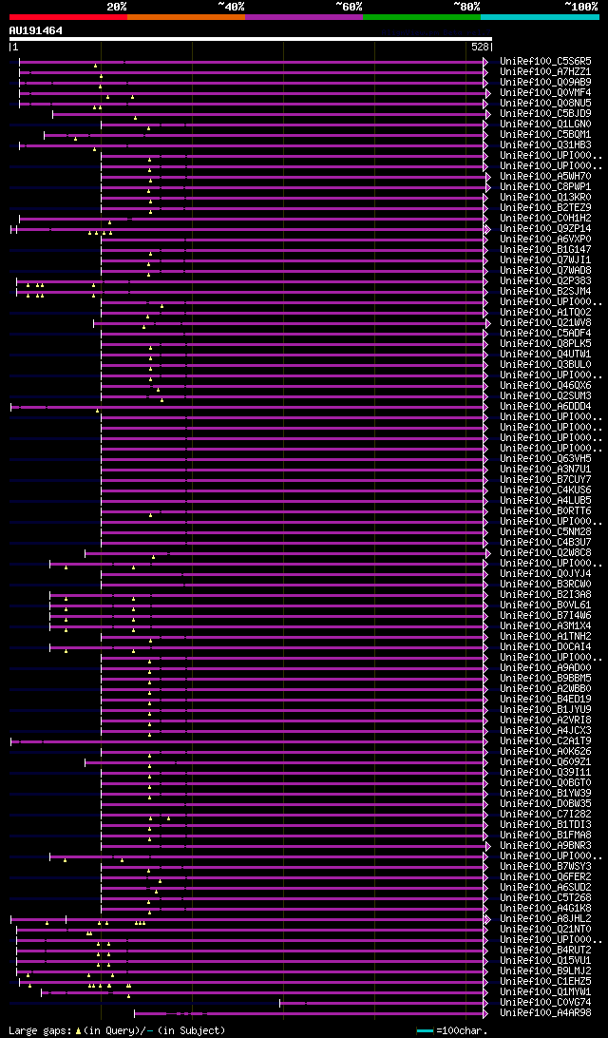This screenshot has height=1038, width=608.
Task: Select the UniRef100_C5BQM1 label
Action: (546, 134)
